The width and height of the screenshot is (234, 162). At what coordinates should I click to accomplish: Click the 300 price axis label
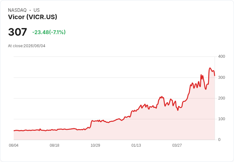(222, 77)
